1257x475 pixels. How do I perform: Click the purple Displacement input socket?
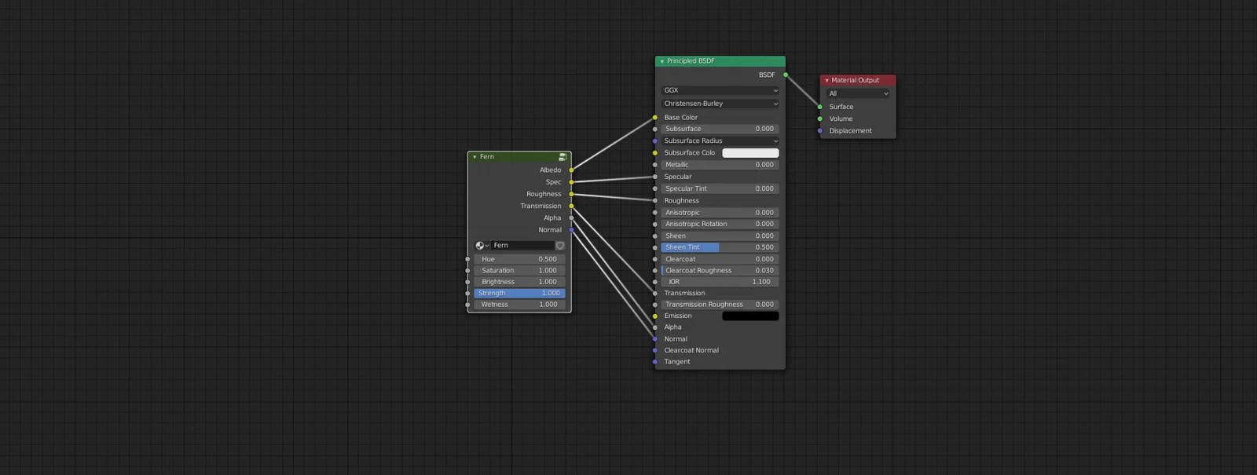820,131
